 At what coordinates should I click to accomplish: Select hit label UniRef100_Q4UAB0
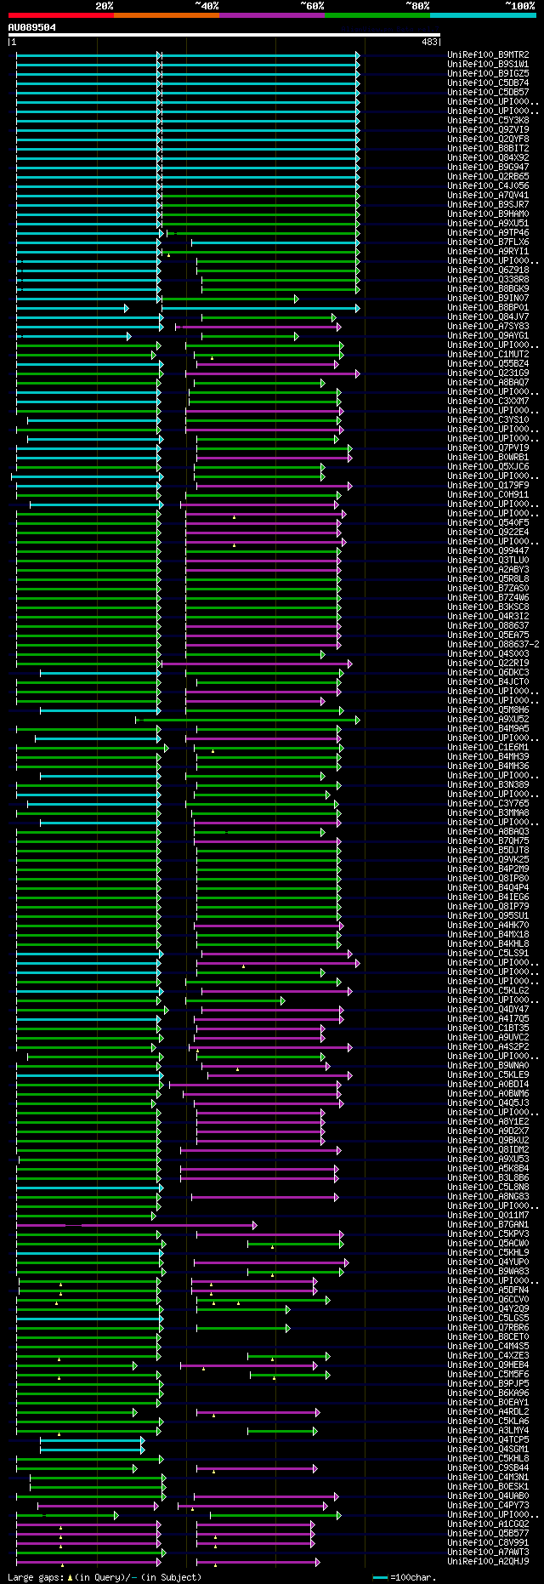tap(488, 1496)
